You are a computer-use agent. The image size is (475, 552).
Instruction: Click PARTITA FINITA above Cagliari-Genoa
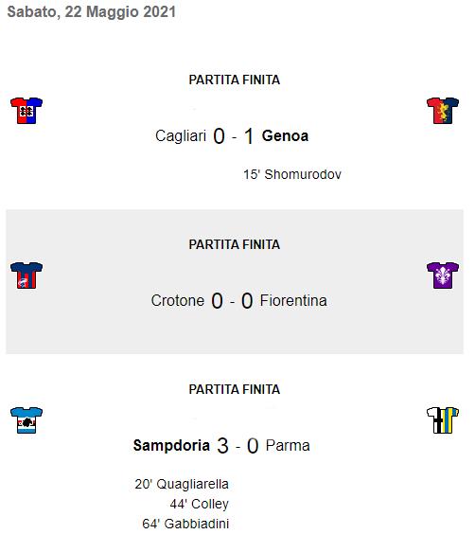coord(235,80)
